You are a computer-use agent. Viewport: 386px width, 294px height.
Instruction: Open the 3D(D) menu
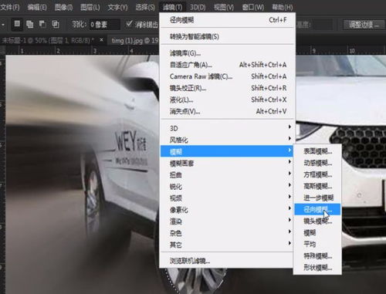(x=198, y=7)
